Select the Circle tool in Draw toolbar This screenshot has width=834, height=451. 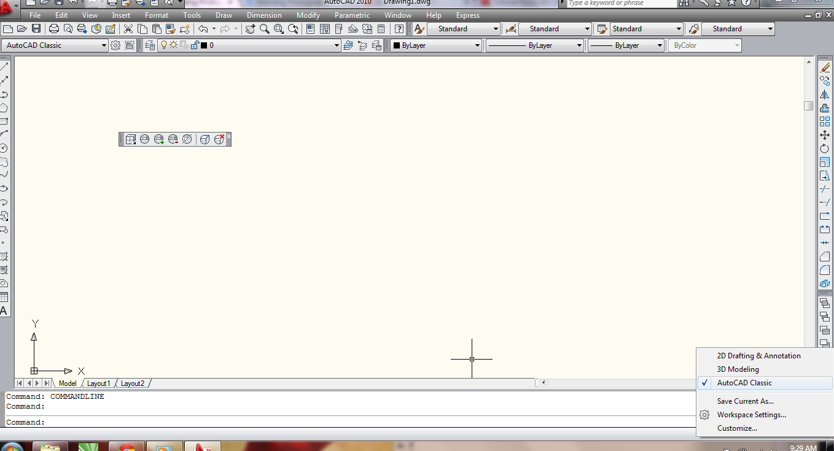tap(4, 148)
